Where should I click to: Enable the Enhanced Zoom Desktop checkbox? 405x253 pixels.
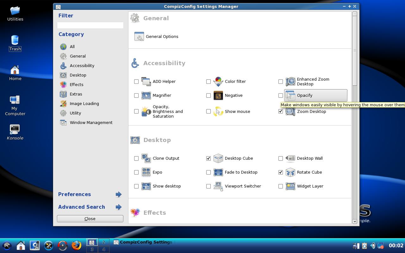tap(281, 82)
